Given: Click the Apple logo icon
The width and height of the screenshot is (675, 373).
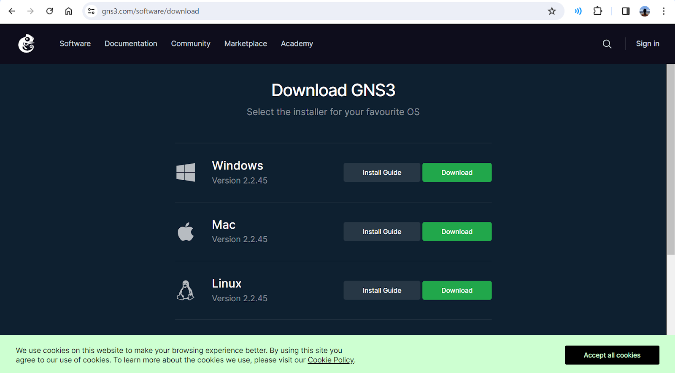Looking at the screenshot, I should pos(186,232).
